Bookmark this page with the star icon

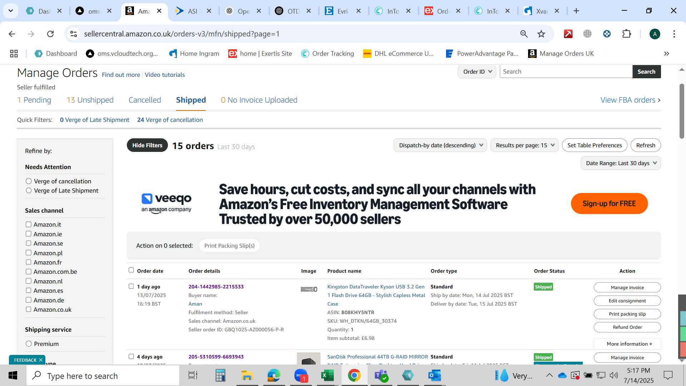(x=541, y=34)
